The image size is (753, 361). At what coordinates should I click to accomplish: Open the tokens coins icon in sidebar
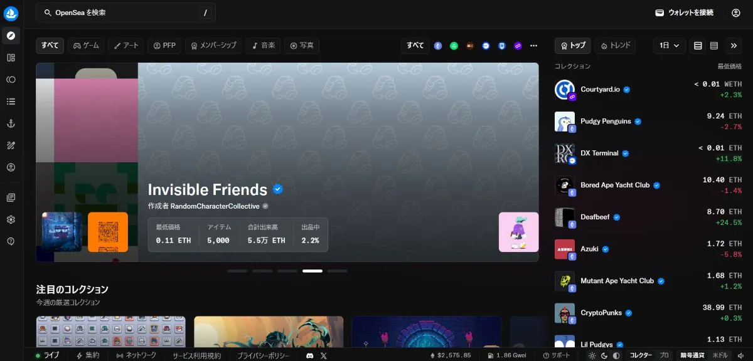(11, 80)
